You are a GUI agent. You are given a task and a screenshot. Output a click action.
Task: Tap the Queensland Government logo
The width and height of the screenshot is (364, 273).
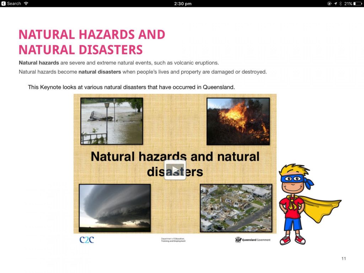(x=253, y=240)
